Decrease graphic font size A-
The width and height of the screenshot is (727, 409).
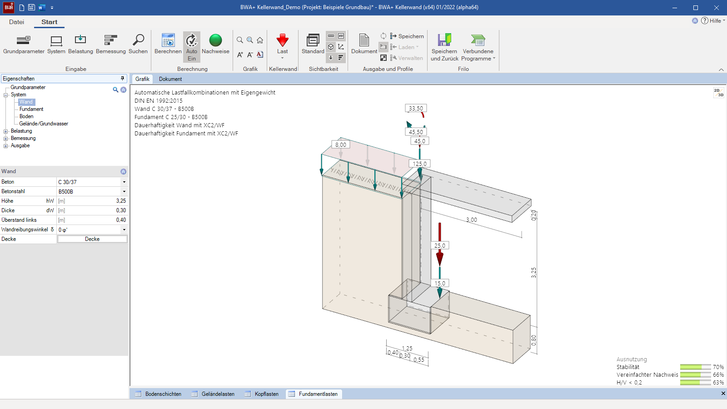pos(250,55)
